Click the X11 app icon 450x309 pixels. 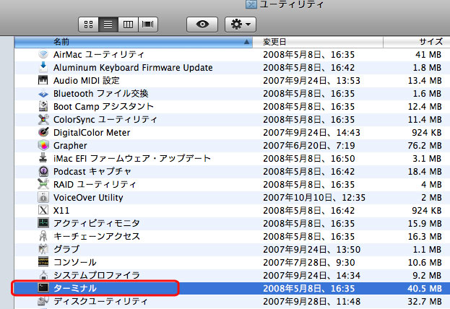tap(43, 210)
